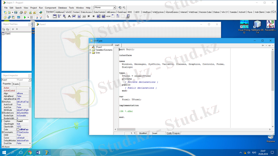Viewport: 278px width, 156px height.
Task: Switch to the Events tab
Action: coord(16,84)
